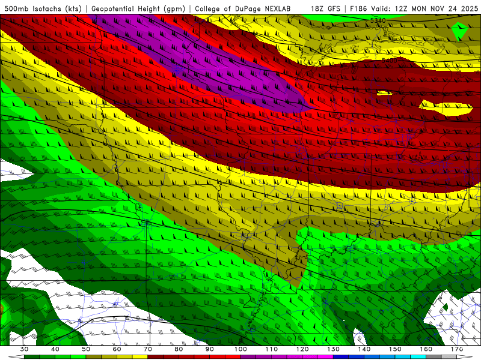
Task: Click the '18Z GFS' model run label
Action: pos(325,8)
